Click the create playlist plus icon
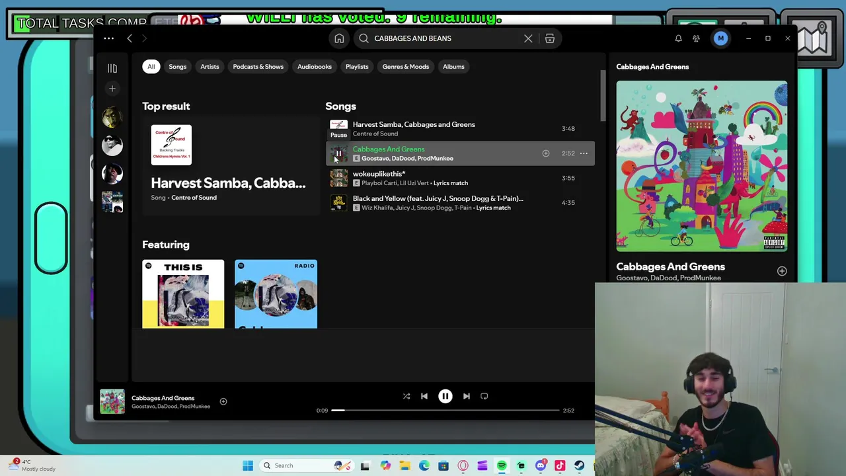 tap(112, 89)
